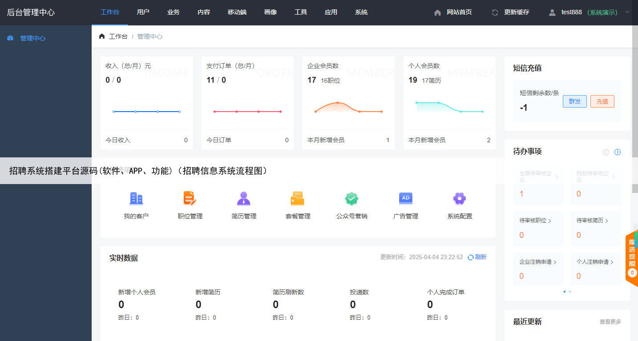
Task: Click the home icon beside 网站首页
Action: (437, 12)
